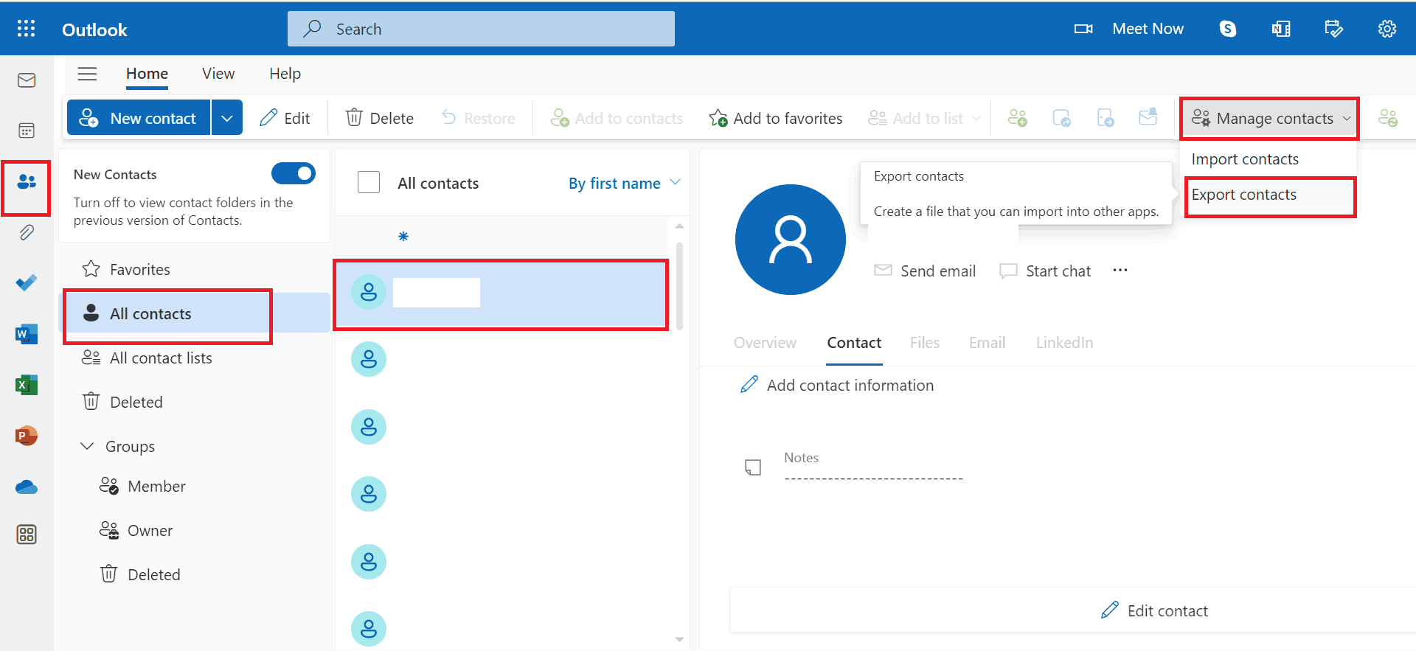Open Settings gear icon
This screenshot has width=1416, height=651.
1387,29
